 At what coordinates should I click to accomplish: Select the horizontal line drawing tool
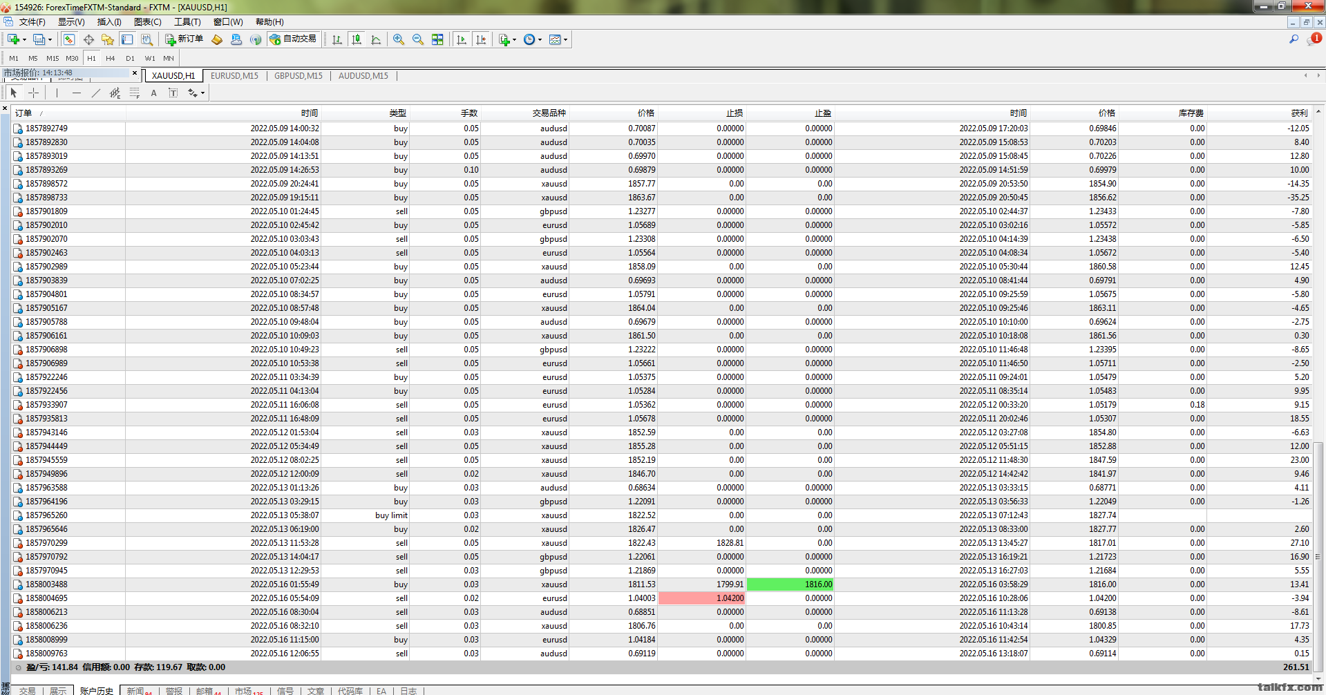coord(77,93)
